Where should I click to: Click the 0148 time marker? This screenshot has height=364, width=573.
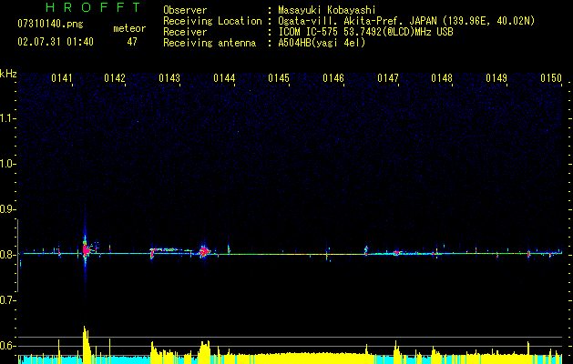442,78
